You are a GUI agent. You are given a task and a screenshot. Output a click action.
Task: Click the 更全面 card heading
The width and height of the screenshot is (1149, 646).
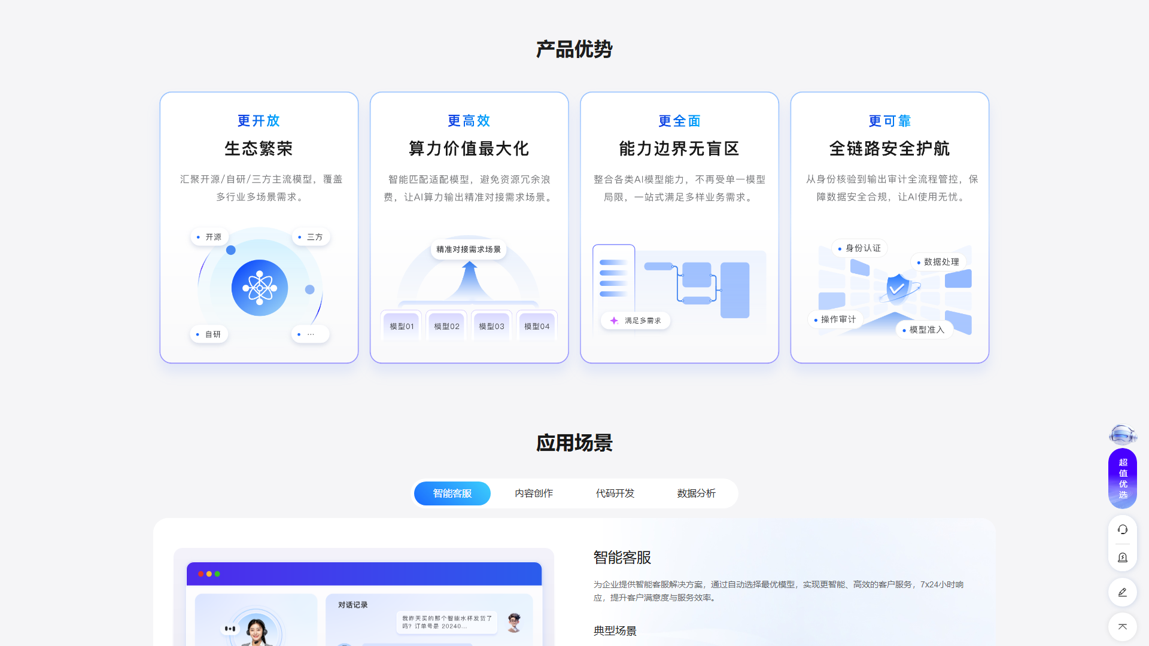pyautogui.click(x=680, y=121)
